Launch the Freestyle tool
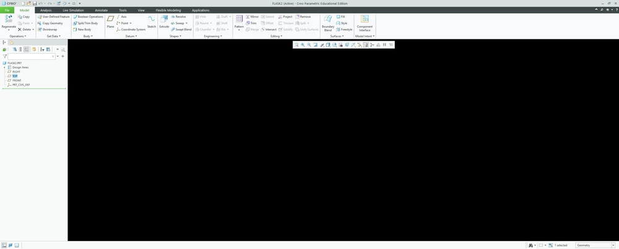Viewport: 619px width, 249px height. [345, 30]
